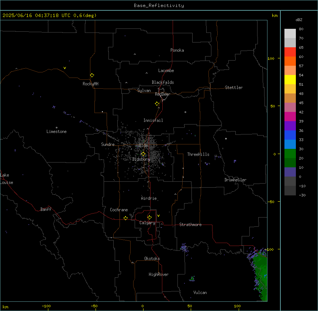This screenshot has height=311, width=318.
Task: Click the white 80-70 dBZ legend swatch
Action: coord(290,34)
